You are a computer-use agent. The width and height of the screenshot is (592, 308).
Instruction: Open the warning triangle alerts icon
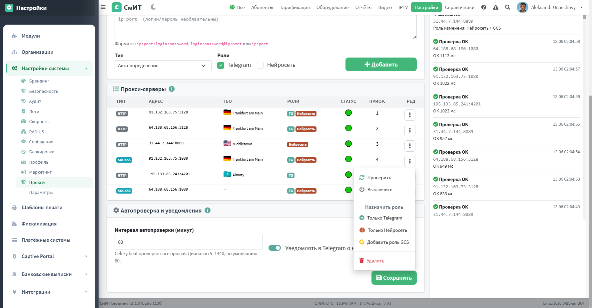click(496, 7)
